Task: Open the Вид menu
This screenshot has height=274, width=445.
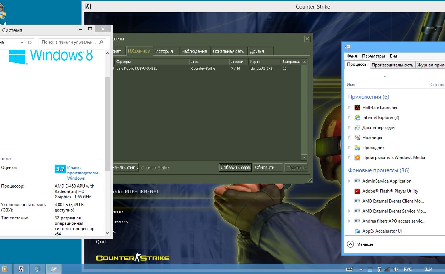Action: [394, 56]
